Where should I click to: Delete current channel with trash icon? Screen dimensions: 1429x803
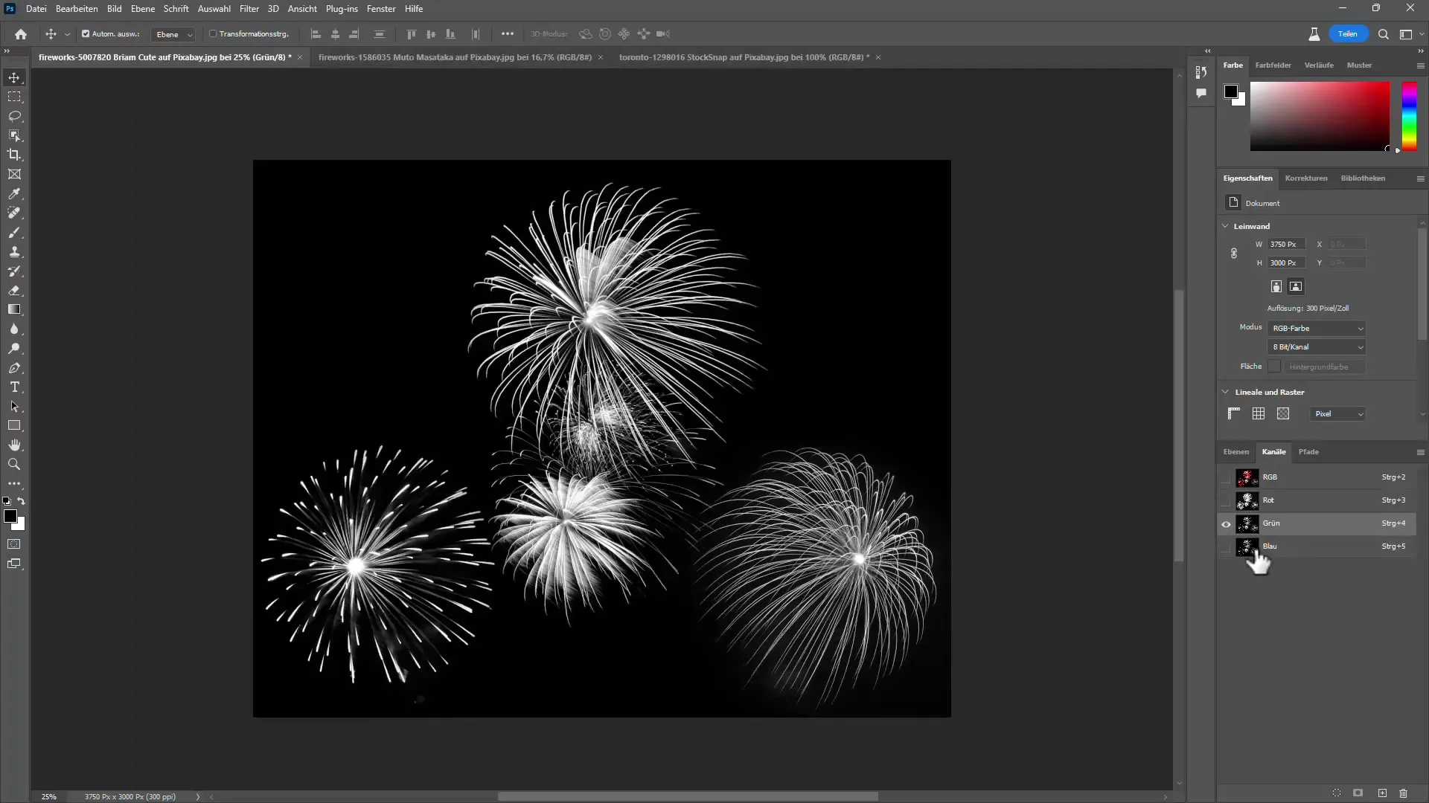click(1403, 793)
